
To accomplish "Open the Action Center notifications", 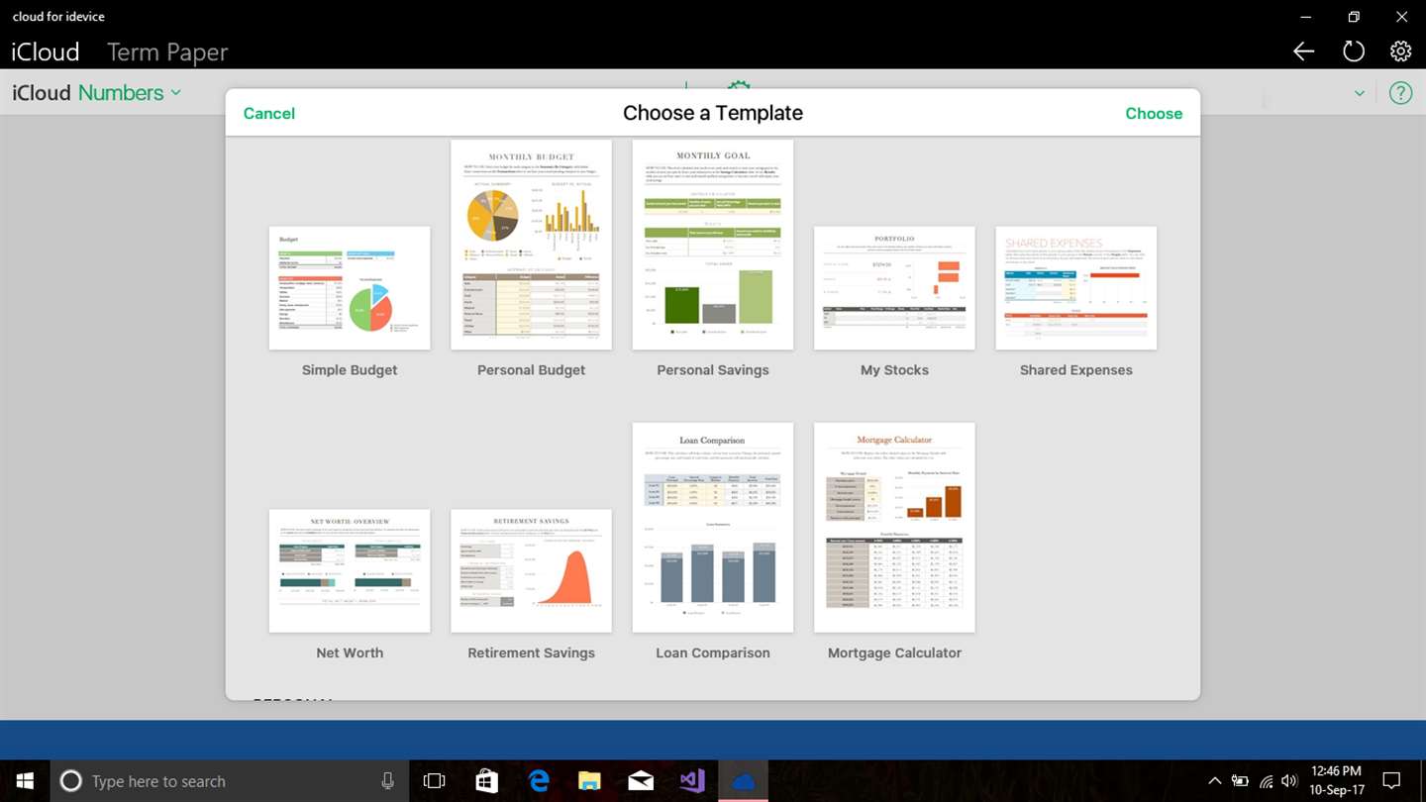I will (1391, 781).
